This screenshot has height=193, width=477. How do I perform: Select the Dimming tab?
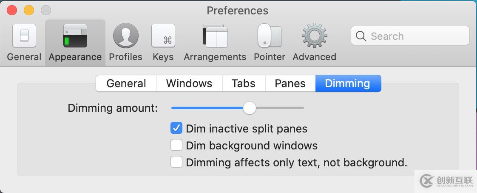click(x=347, y=83)
